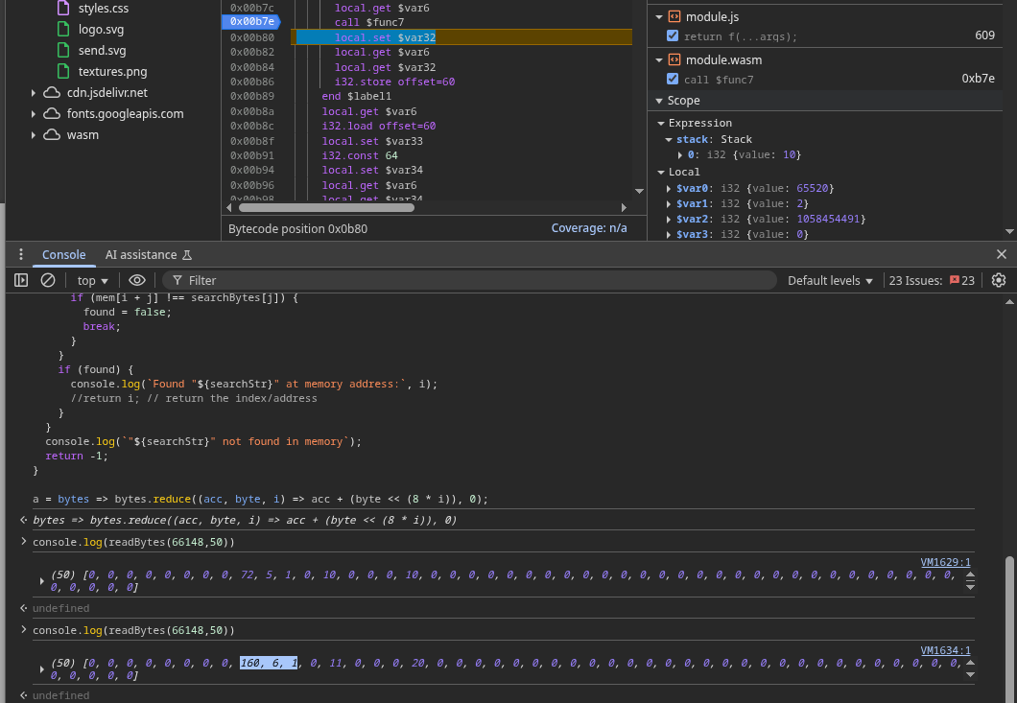
Task: Click down arrow of editor vertical scrollbar
Action: (x=640, y=191)
